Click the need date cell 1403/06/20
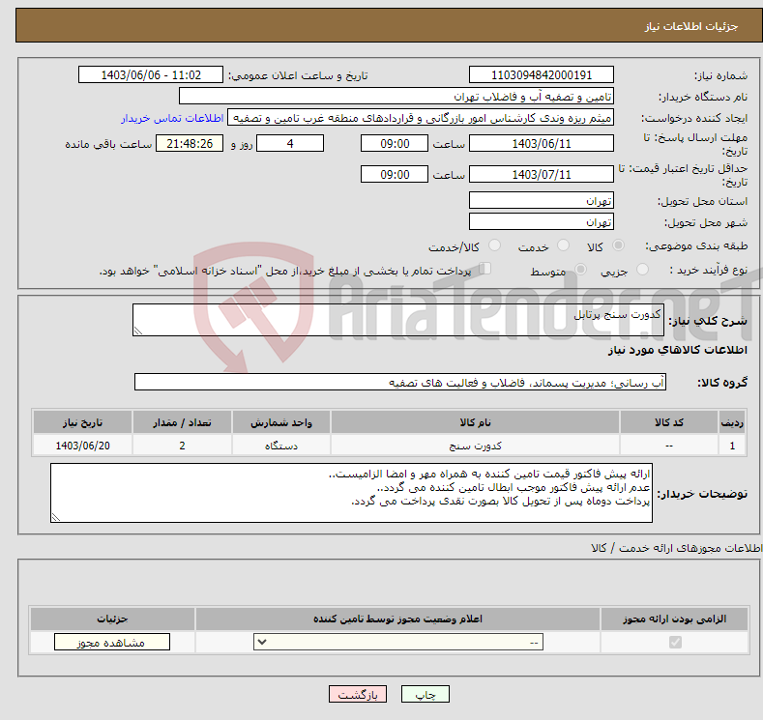This screenshot has height=720, width=763. (x=83, y=446)
